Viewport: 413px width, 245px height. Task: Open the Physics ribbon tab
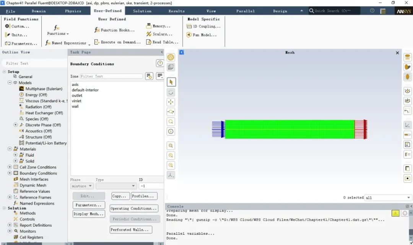[73, 11]
